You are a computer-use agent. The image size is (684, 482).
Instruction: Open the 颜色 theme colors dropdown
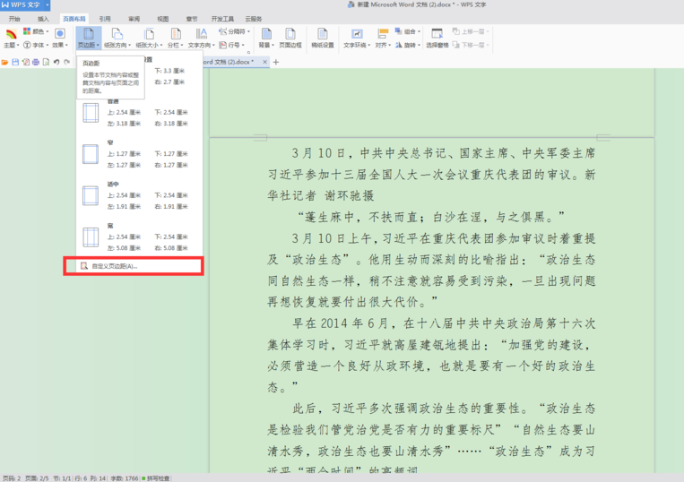[36, 31]
